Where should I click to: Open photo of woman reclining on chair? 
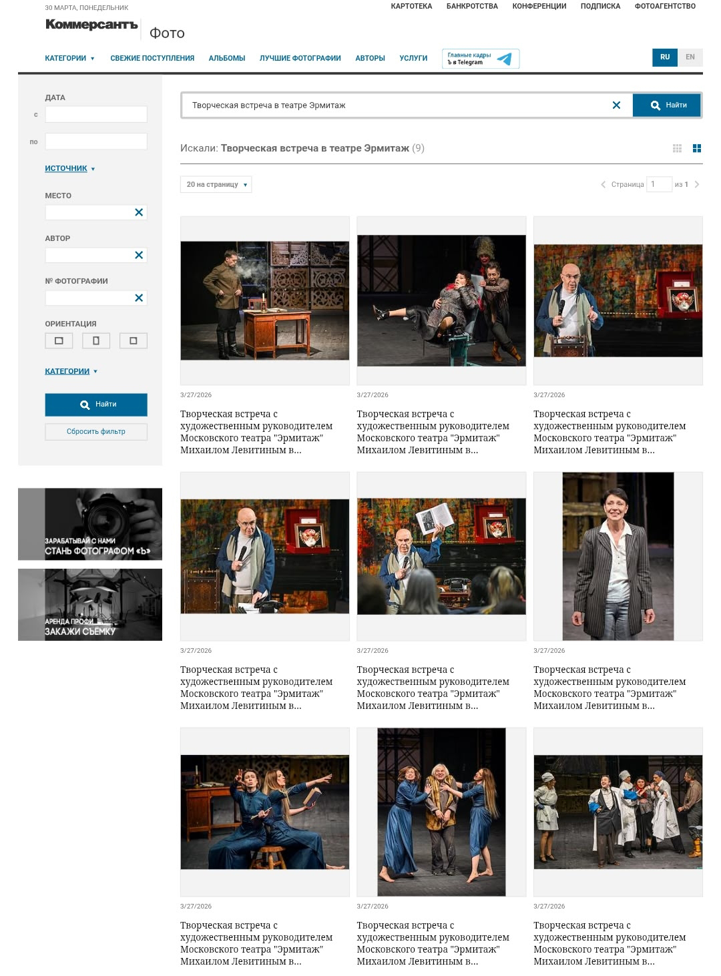pos(441,300)
